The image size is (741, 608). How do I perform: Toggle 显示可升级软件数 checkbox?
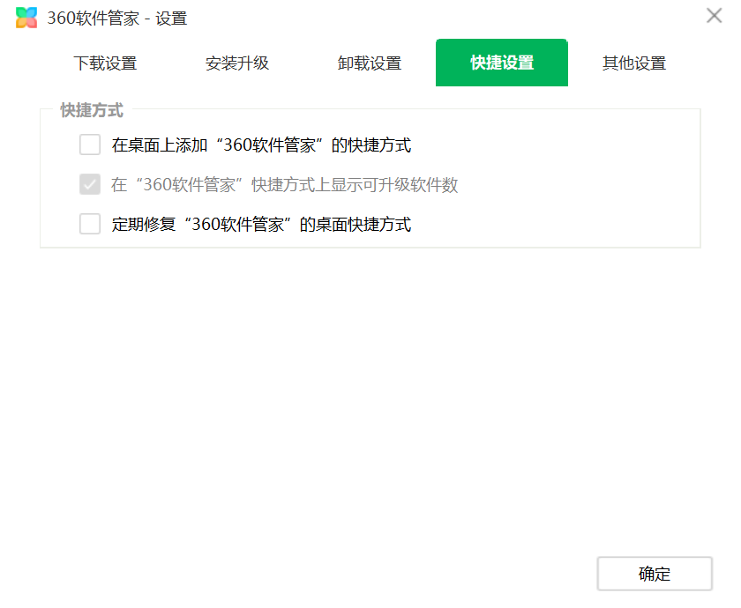pos(90,184)
